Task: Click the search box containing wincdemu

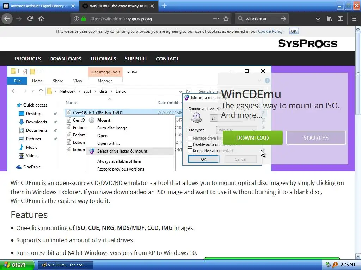Action: pyautogui.click(x=262, y=19)
